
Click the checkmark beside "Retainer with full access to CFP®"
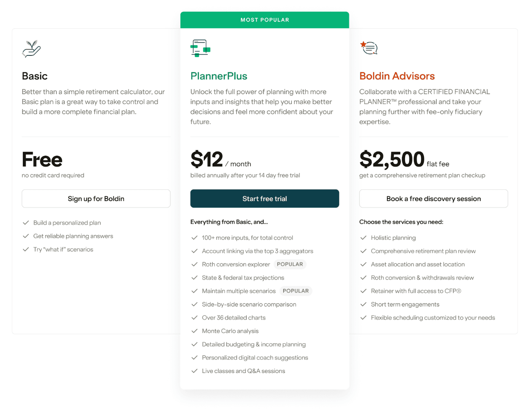[363, 291]
